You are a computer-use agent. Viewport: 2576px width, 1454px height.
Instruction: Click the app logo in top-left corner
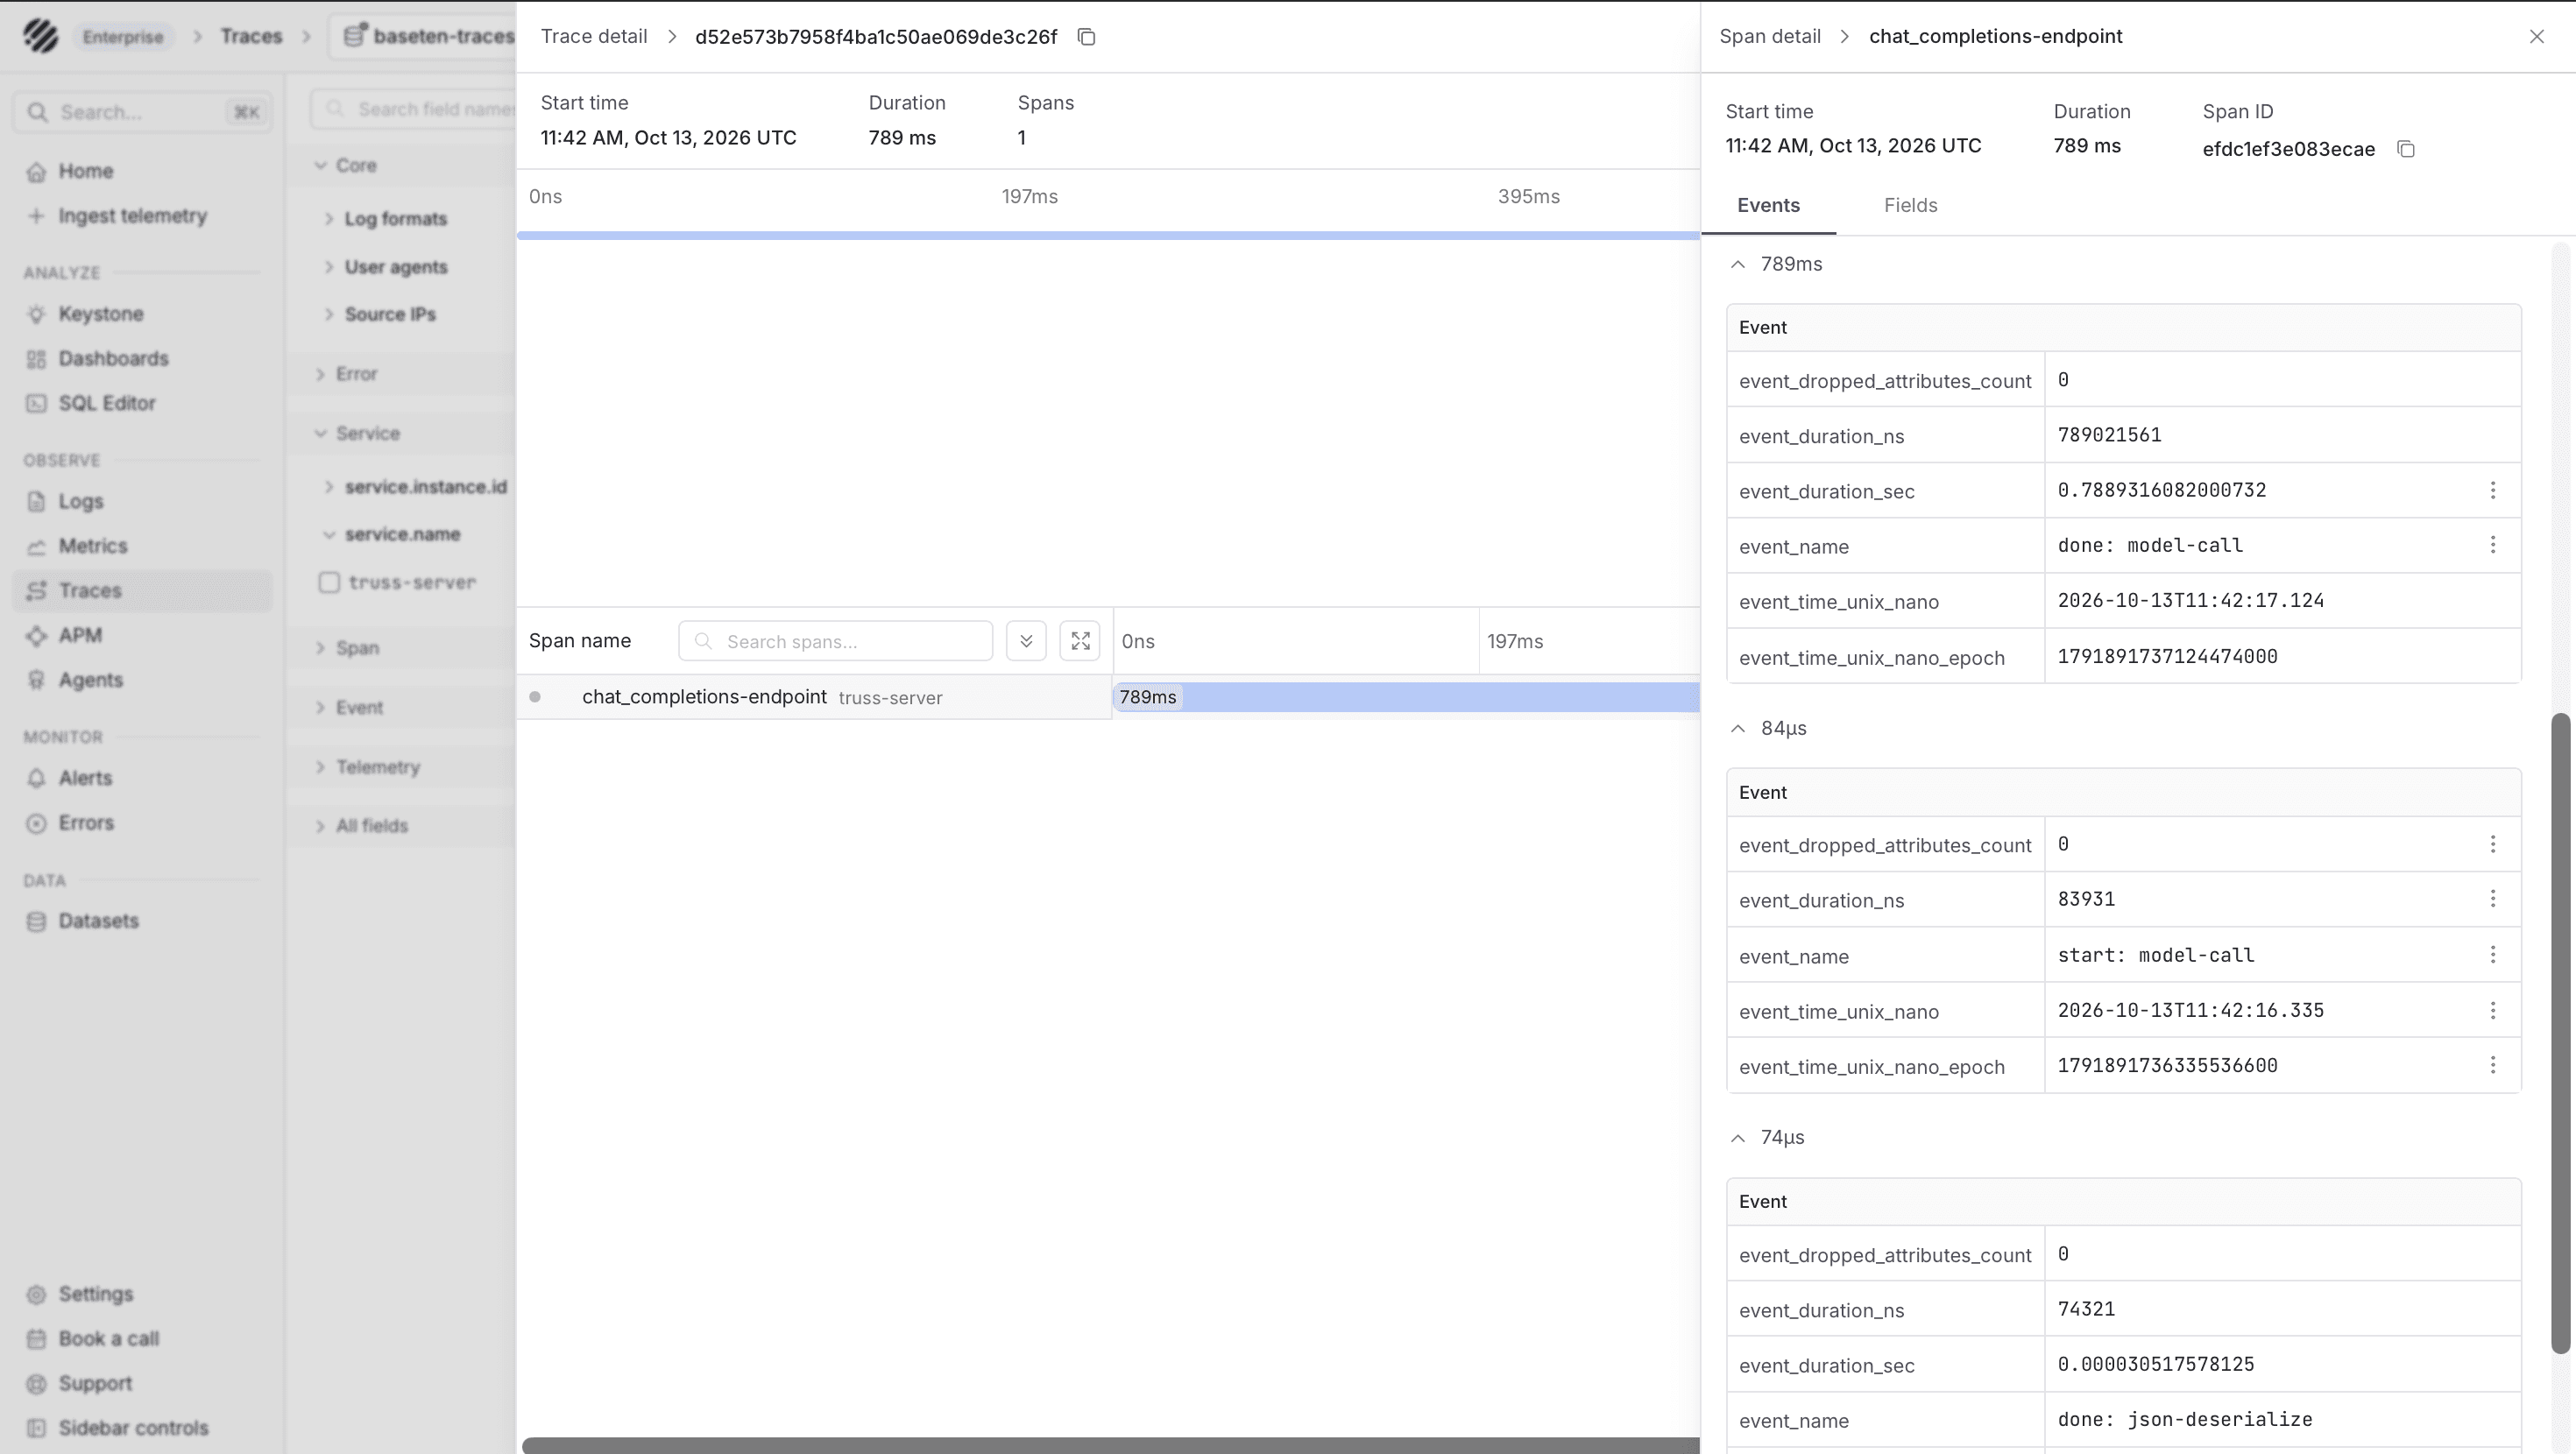[41, 36]
